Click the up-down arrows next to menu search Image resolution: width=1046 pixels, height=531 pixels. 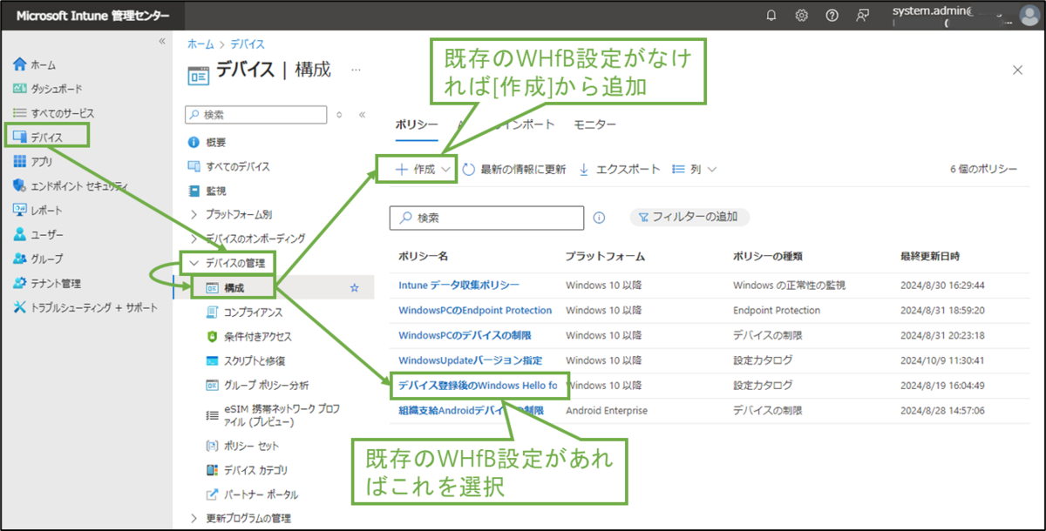click(x=339, y=114)
